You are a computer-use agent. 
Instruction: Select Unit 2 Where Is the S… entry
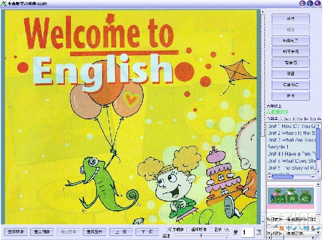(x=291, y=133)
